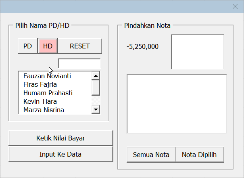The width and height of the screenshot is (244, 178).
Task: Click the small box beside -5,250,000
Action: pos(198,52)
